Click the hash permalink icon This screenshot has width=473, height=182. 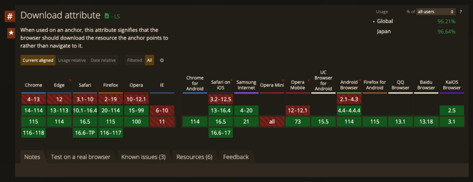(x=10, y=16)
